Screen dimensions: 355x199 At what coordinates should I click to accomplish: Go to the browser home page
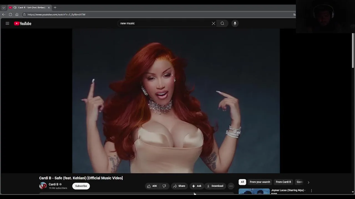coord(17,14)
